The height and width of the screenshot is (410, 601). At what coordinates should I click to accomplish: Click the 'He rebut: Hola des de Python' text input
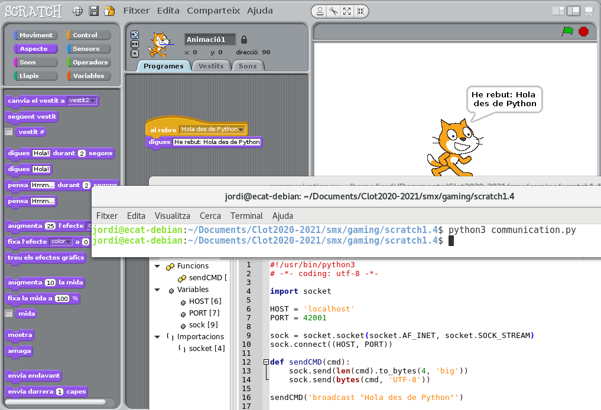(217, 142)
